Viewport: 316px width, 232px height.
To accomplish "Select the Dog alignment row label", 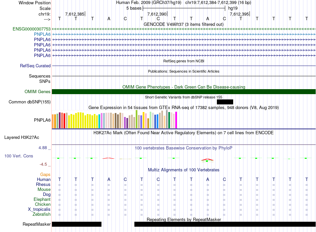I will coord(47,194).
